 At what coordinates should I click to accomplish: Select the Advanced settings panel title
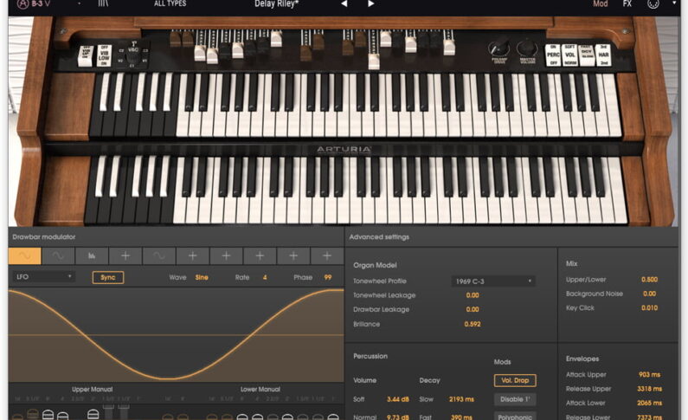(x=379, y=237)
